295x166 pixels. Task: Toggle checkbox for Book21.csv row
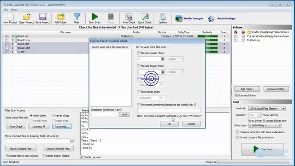7,40
